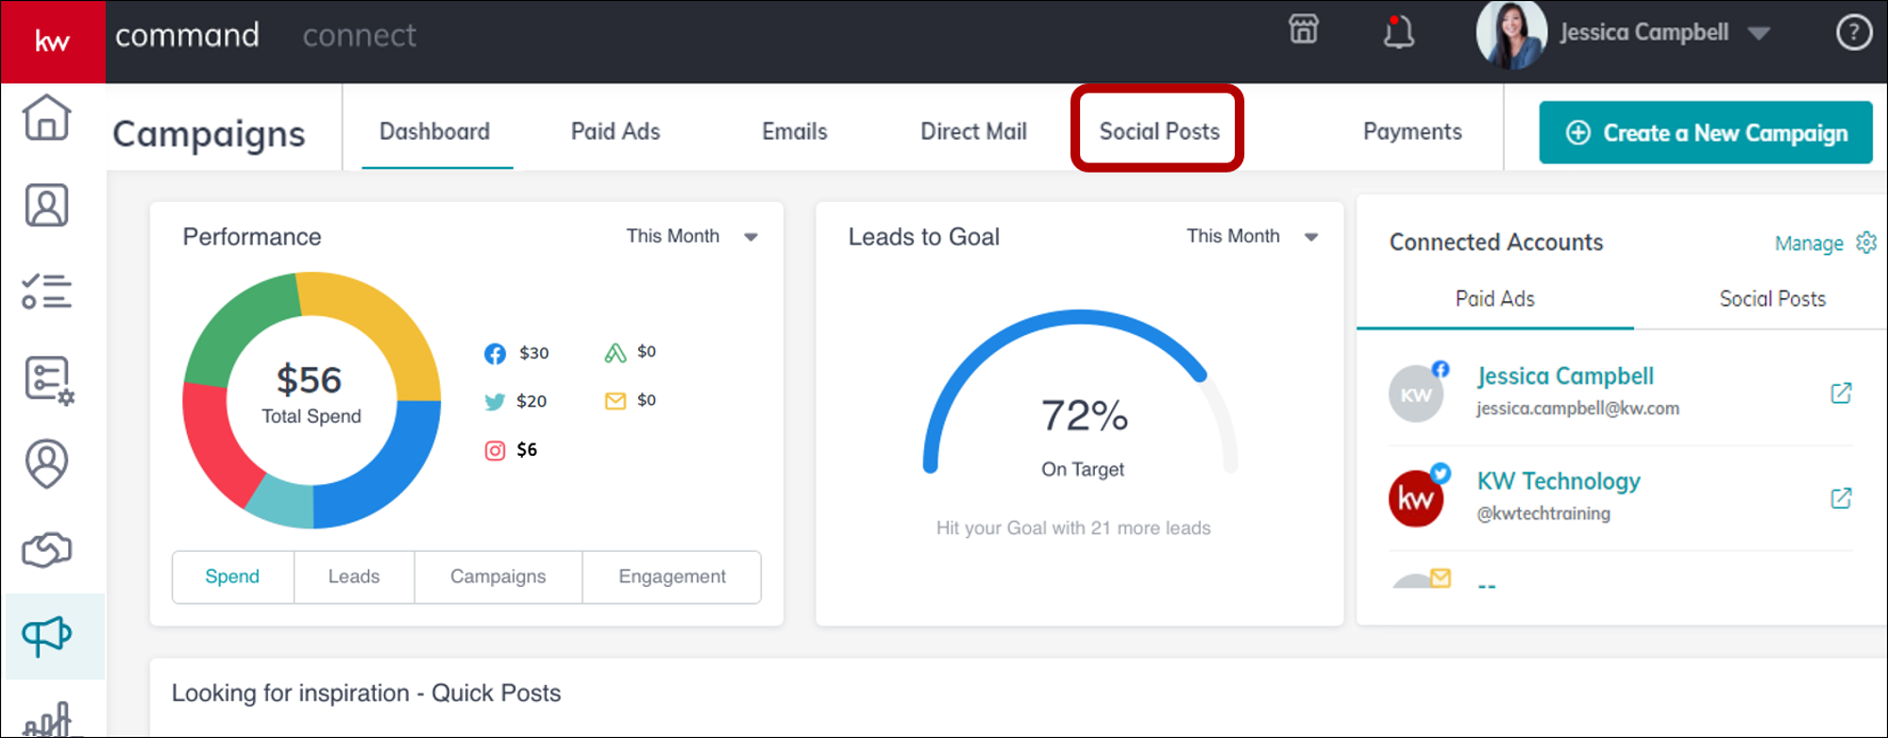Image resolution: width=1888 pixels, height=738 pixels.
Task: Click the KW Technology red avatar
Action: (x=1416, y=498)
